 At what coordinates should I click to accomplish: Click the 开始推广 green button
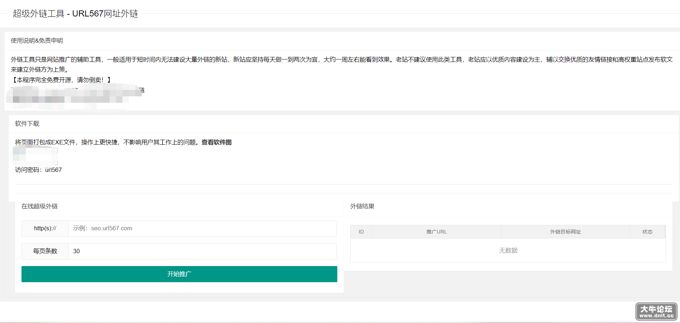click(x=179, y=274)
